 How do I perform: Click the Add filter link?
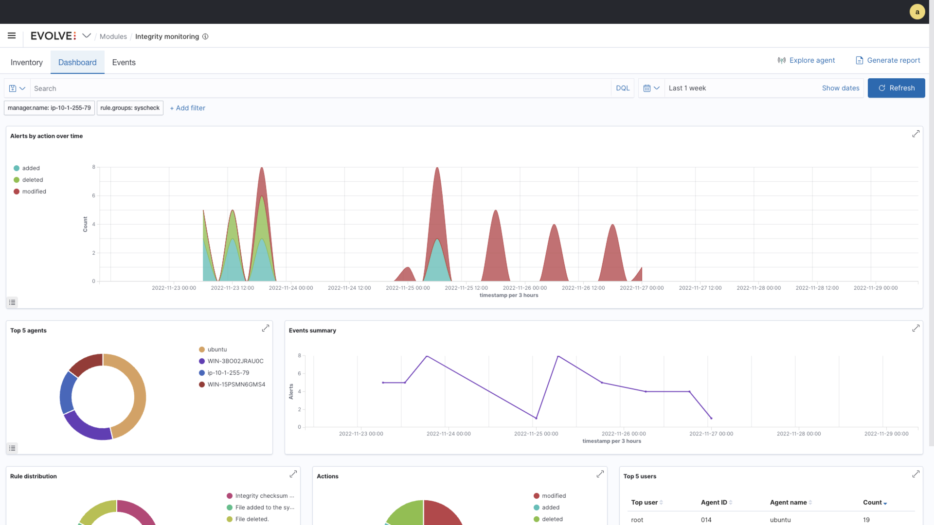click(x=188, y=108)
